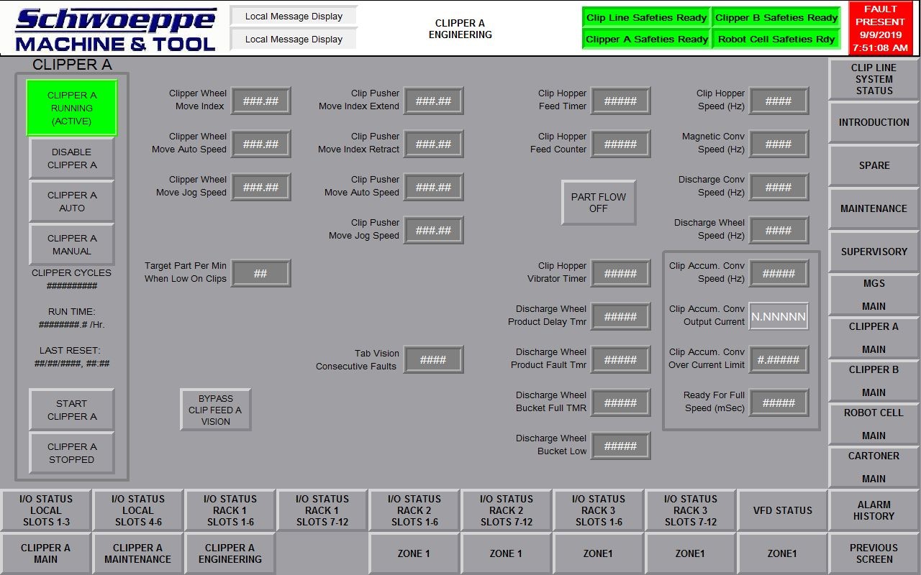Edit Clipper Wheel Move Jog Speed value
This screenshot has height=575, width=921.
coord(260,188)
